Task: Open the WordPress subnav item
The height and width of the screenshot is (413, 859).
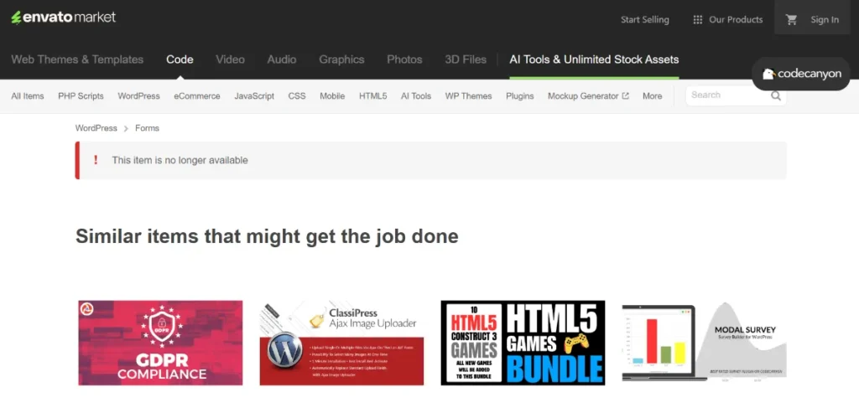Action: point(138,96)
